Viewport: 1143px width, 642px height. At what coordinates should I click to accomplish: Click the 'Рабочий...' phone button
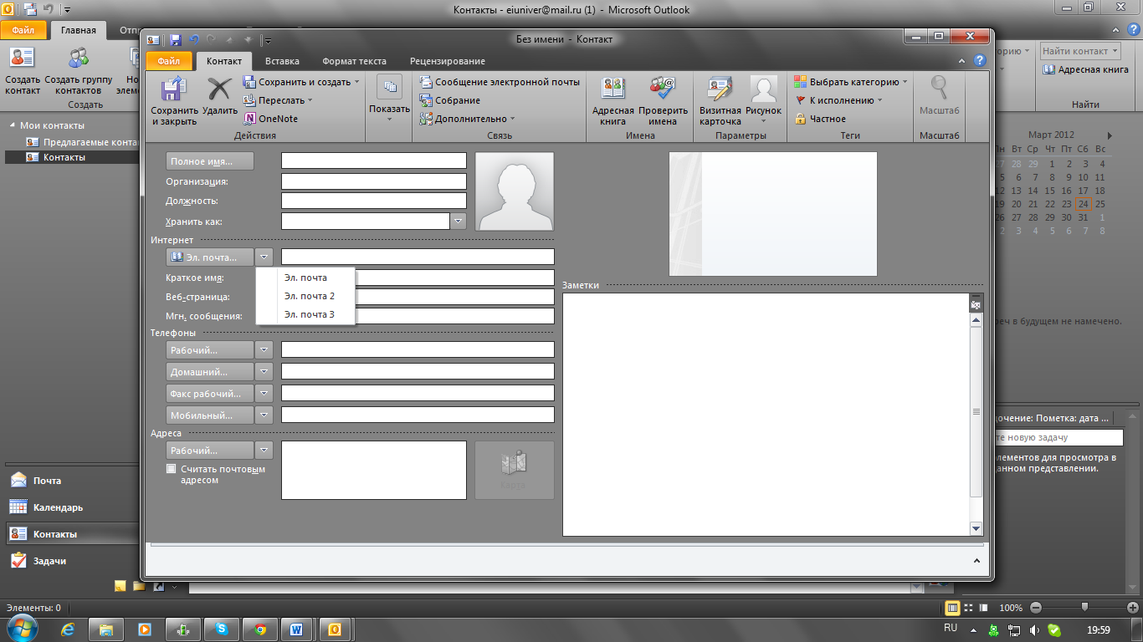[x=210, y=350]
